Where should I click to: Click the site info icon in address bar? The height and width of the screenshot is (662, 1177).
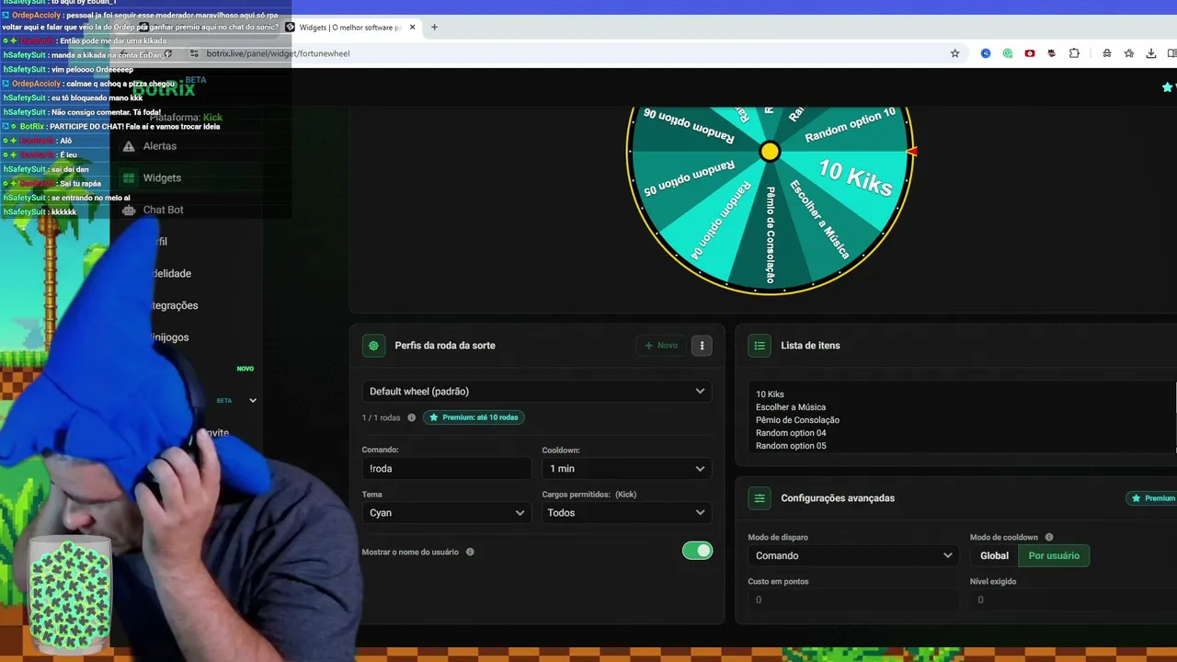pos(193,53)
